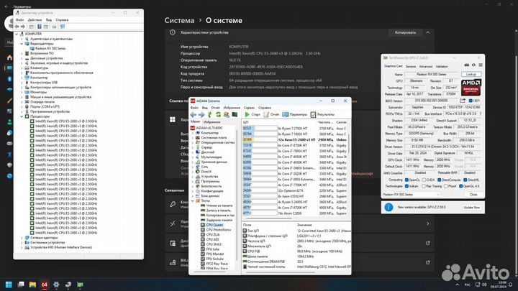This screenshot has height=291, width=518.
Task: Click AIDA64 refresh icon in toolbar
Action: click(218, 114)
